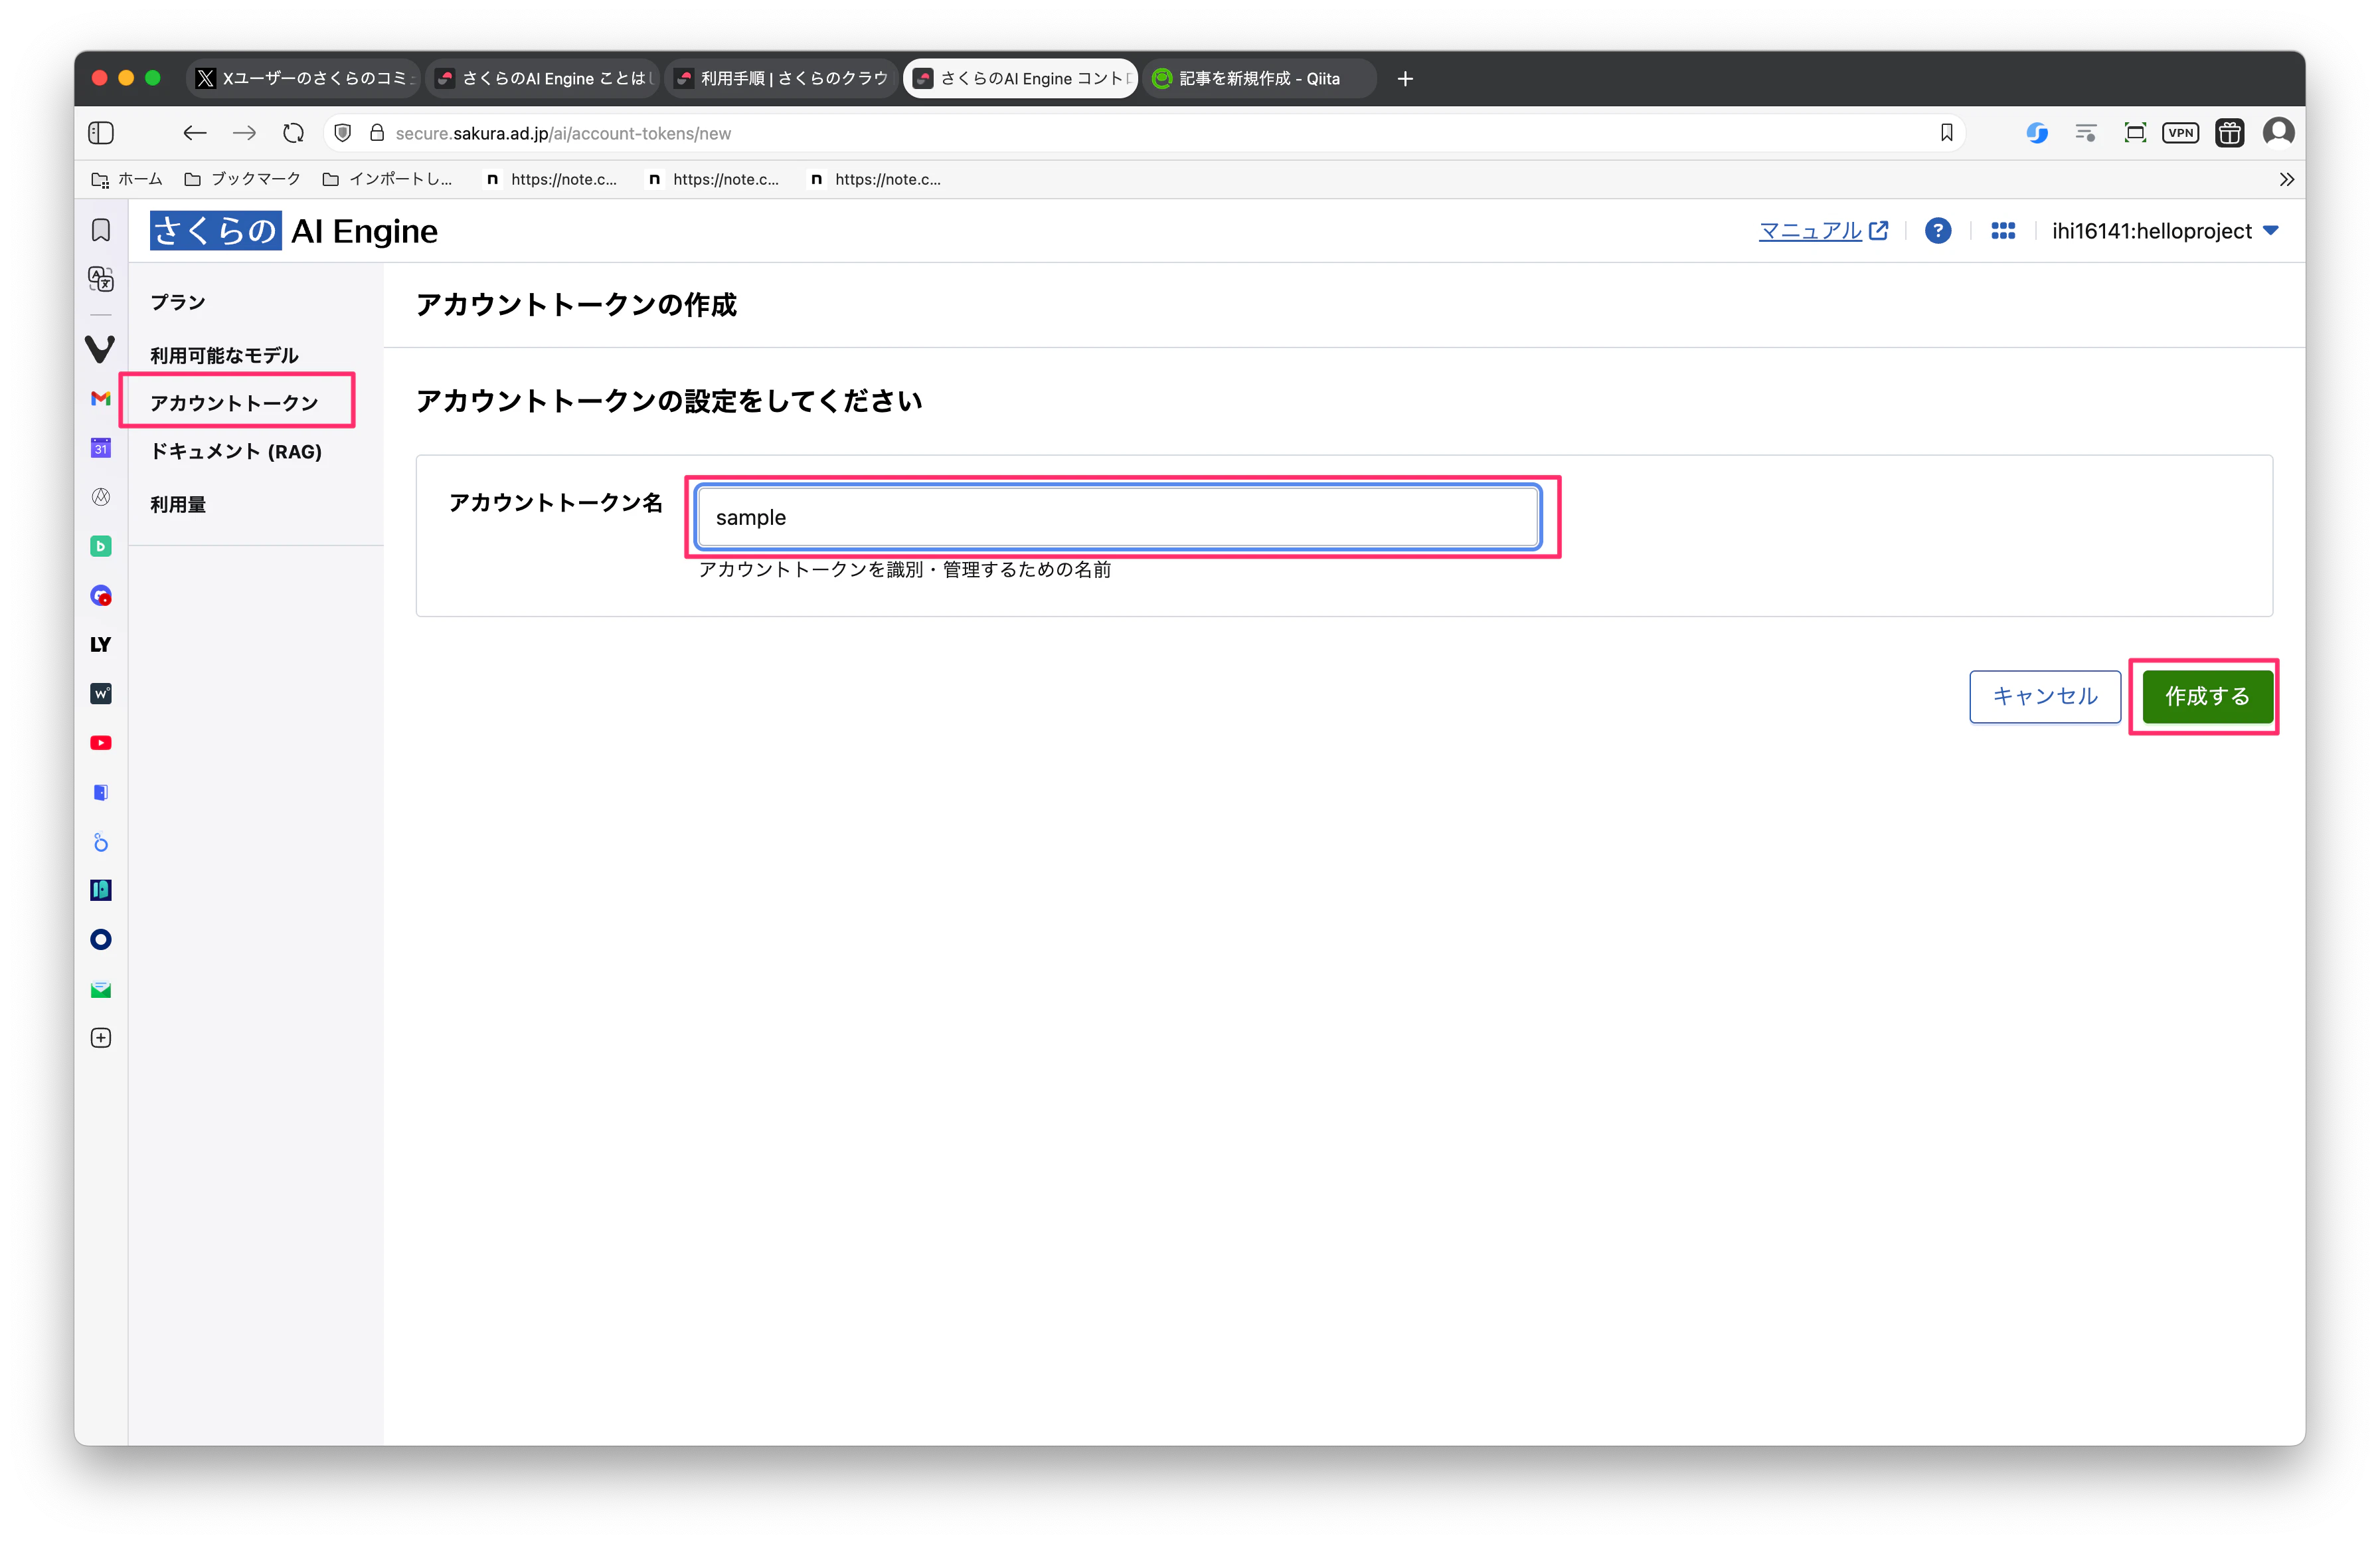Open Gmail web panel in sidebar

click(x=100, y=398)
